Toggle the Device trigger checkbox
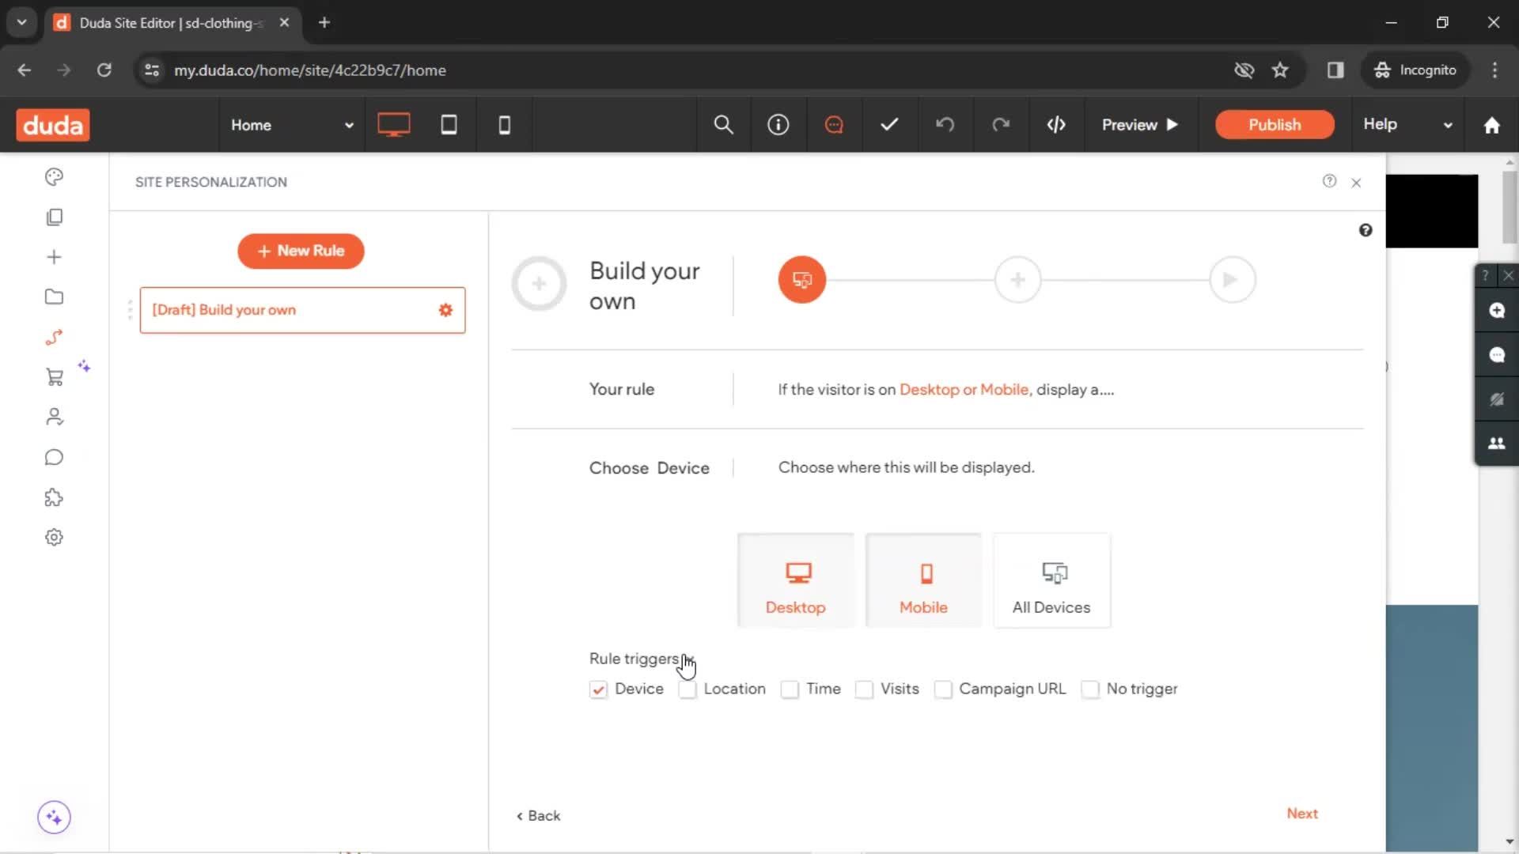This screenshot has width=1519, height=854. coord(598,690)
